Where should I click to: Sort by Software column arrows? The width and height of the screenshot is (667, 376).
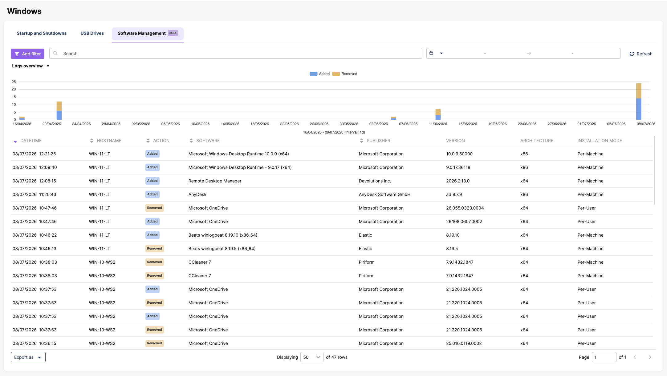191,141
